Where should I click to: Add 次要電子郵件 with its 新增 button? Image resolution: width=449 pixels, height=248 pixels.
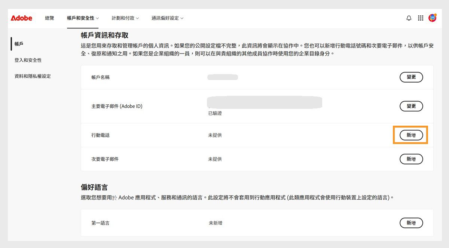coord(411,159)
